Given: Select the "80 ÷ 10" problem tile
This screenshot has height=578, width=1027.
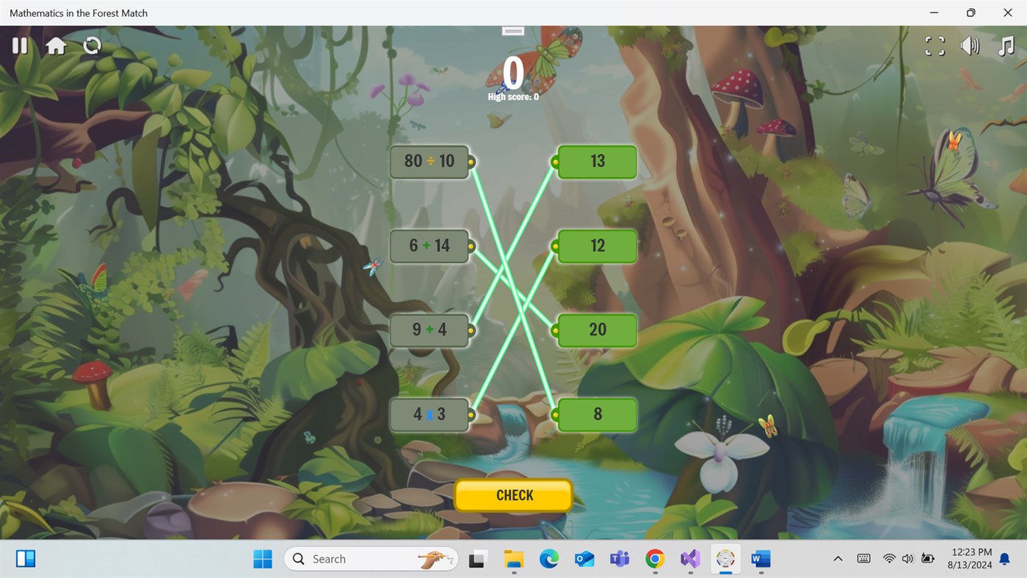Looking at the screenshot, I should point(429,162).
